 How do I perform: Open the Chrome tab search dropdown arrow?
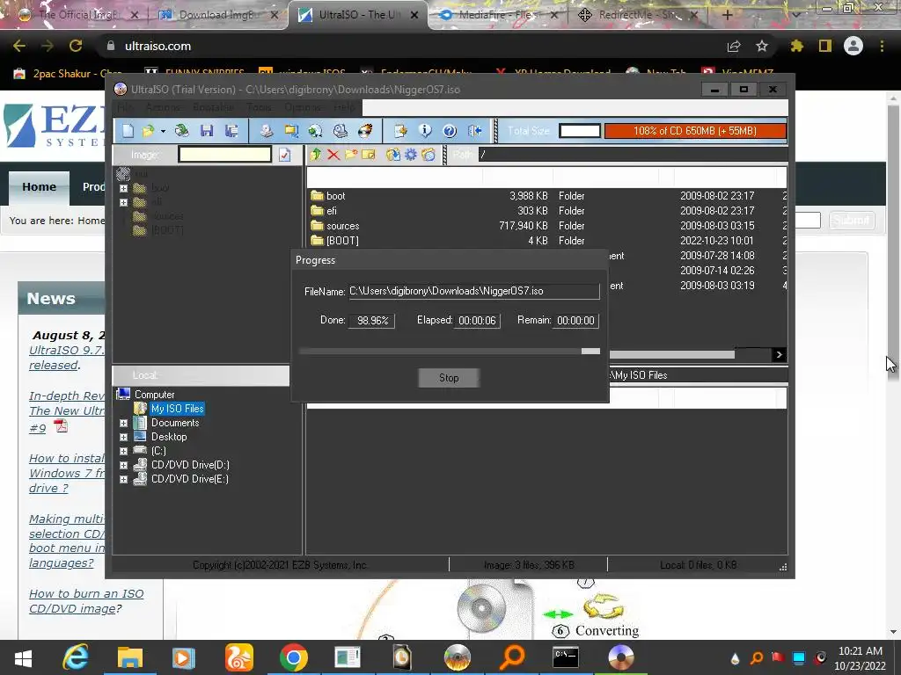tap(796, 14)
